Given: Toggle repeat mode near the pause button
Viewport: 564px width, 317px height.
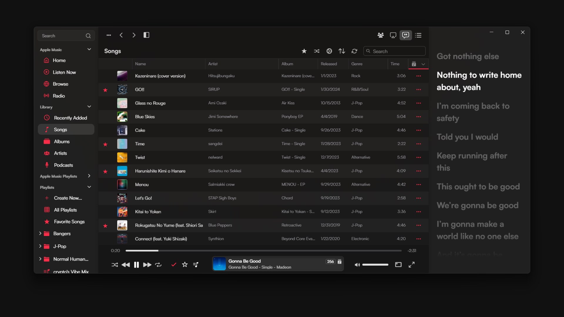Looking at the screenshot, I should 158,264.
